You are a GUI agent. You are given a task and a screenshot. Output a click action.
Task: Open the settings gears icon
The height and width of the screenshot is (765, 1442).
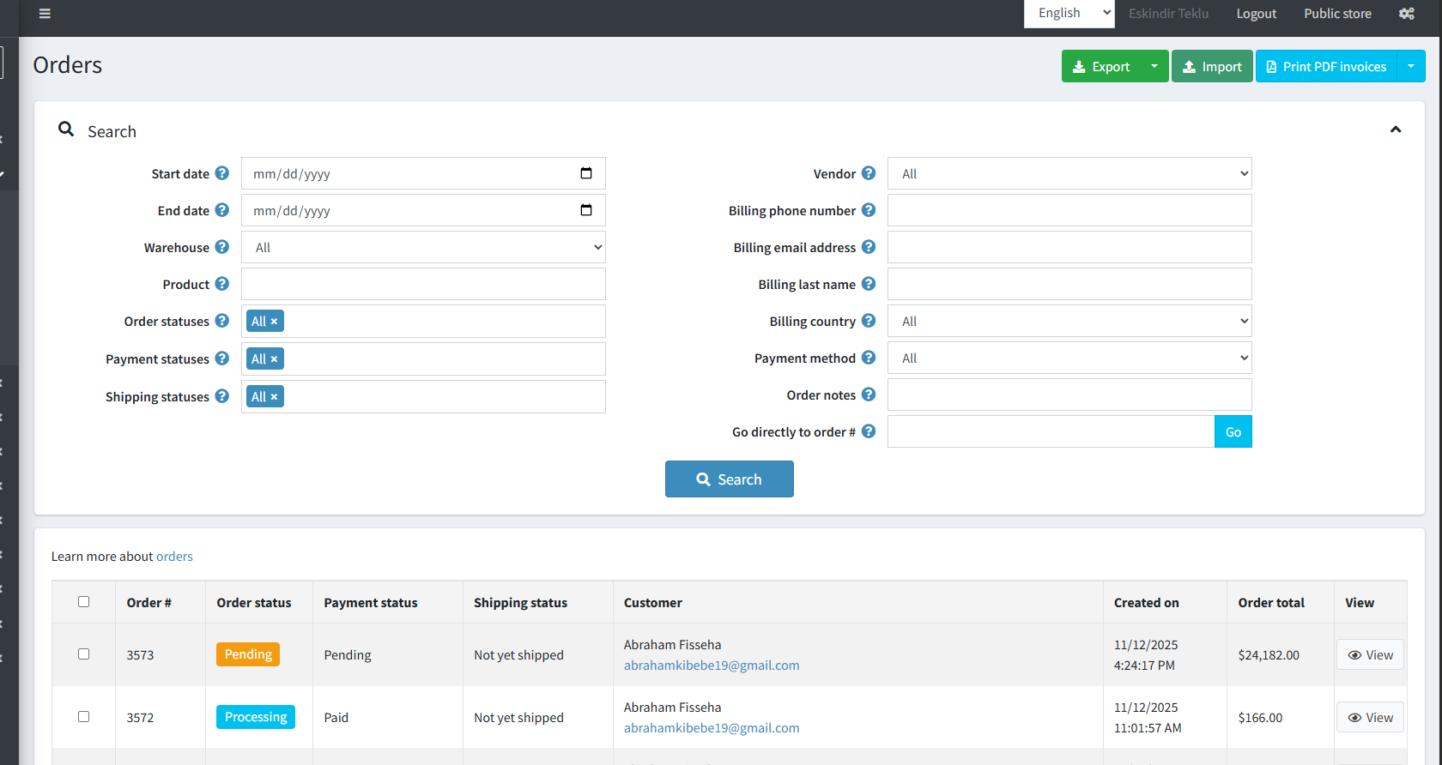point(1406,14)
